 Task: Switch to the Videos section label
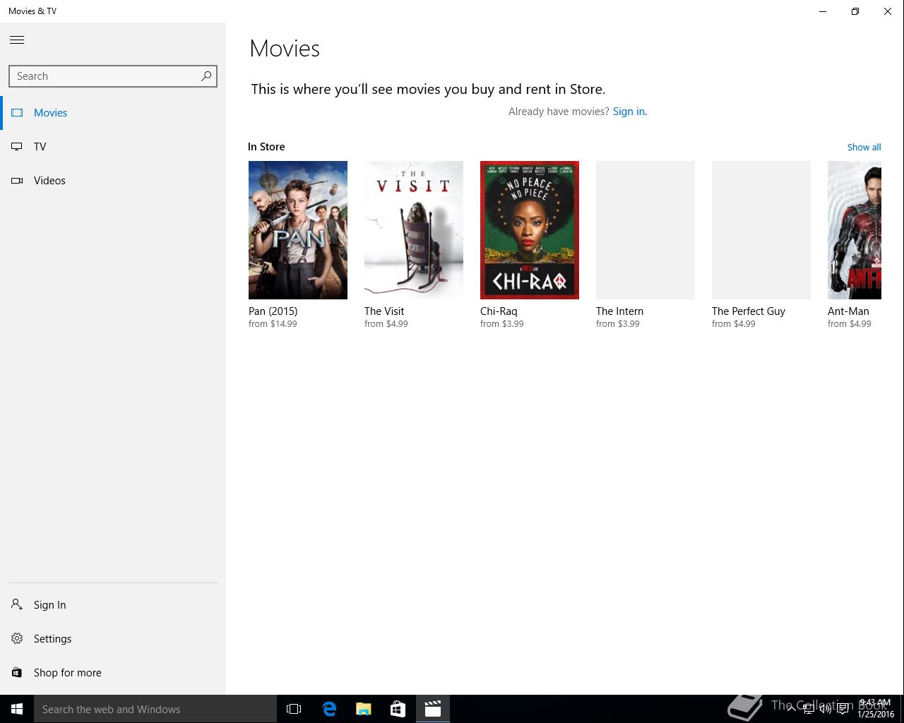[x=49, y=181]
